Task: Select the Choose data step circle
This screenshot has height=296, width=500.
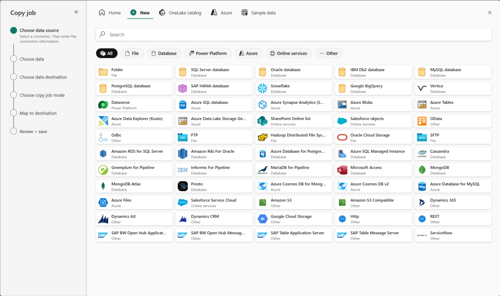Action: (14, 59)
